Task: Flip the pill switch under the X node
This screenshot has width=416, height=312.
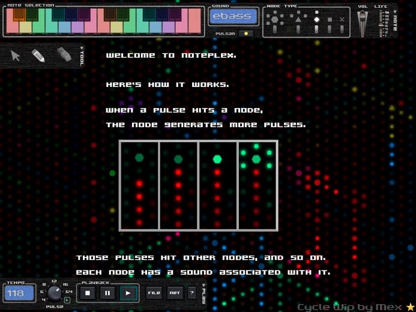Action: coord(342,29)
